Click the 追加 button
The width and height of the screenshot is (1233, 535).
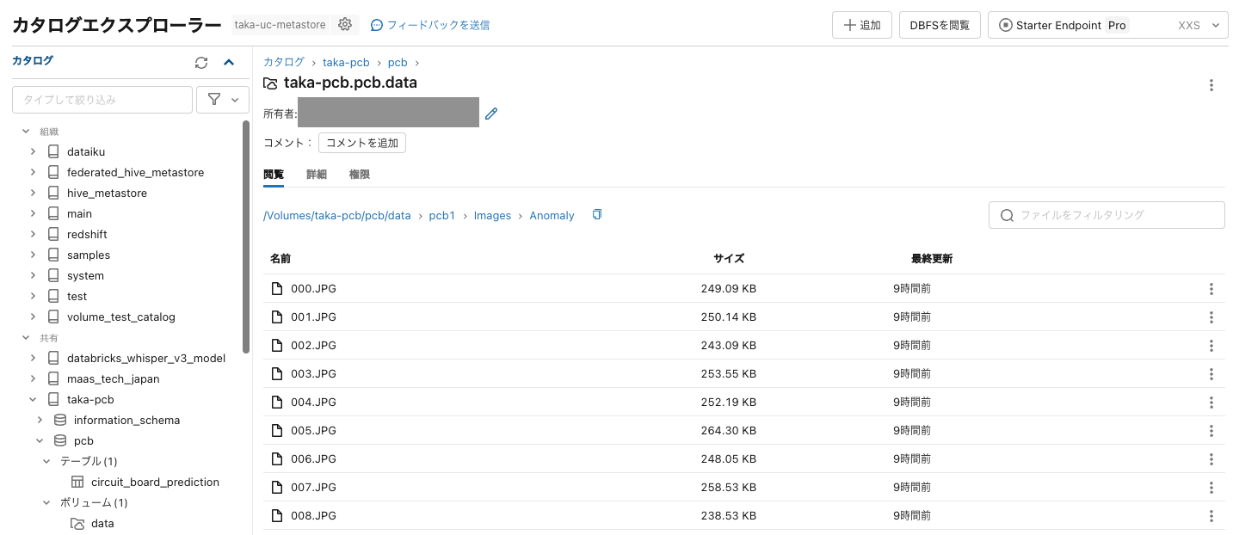861,24
